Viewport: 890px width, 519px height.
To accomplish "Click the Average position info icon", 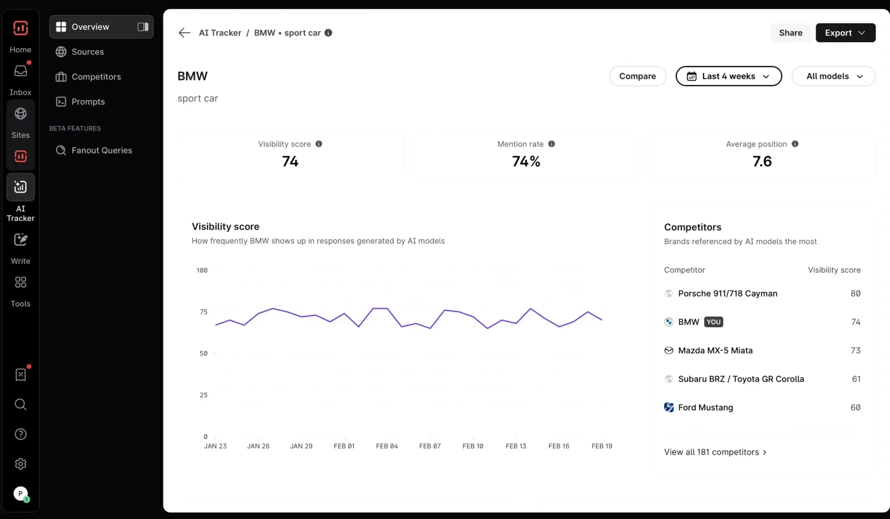I will click(x=795, y=144).
